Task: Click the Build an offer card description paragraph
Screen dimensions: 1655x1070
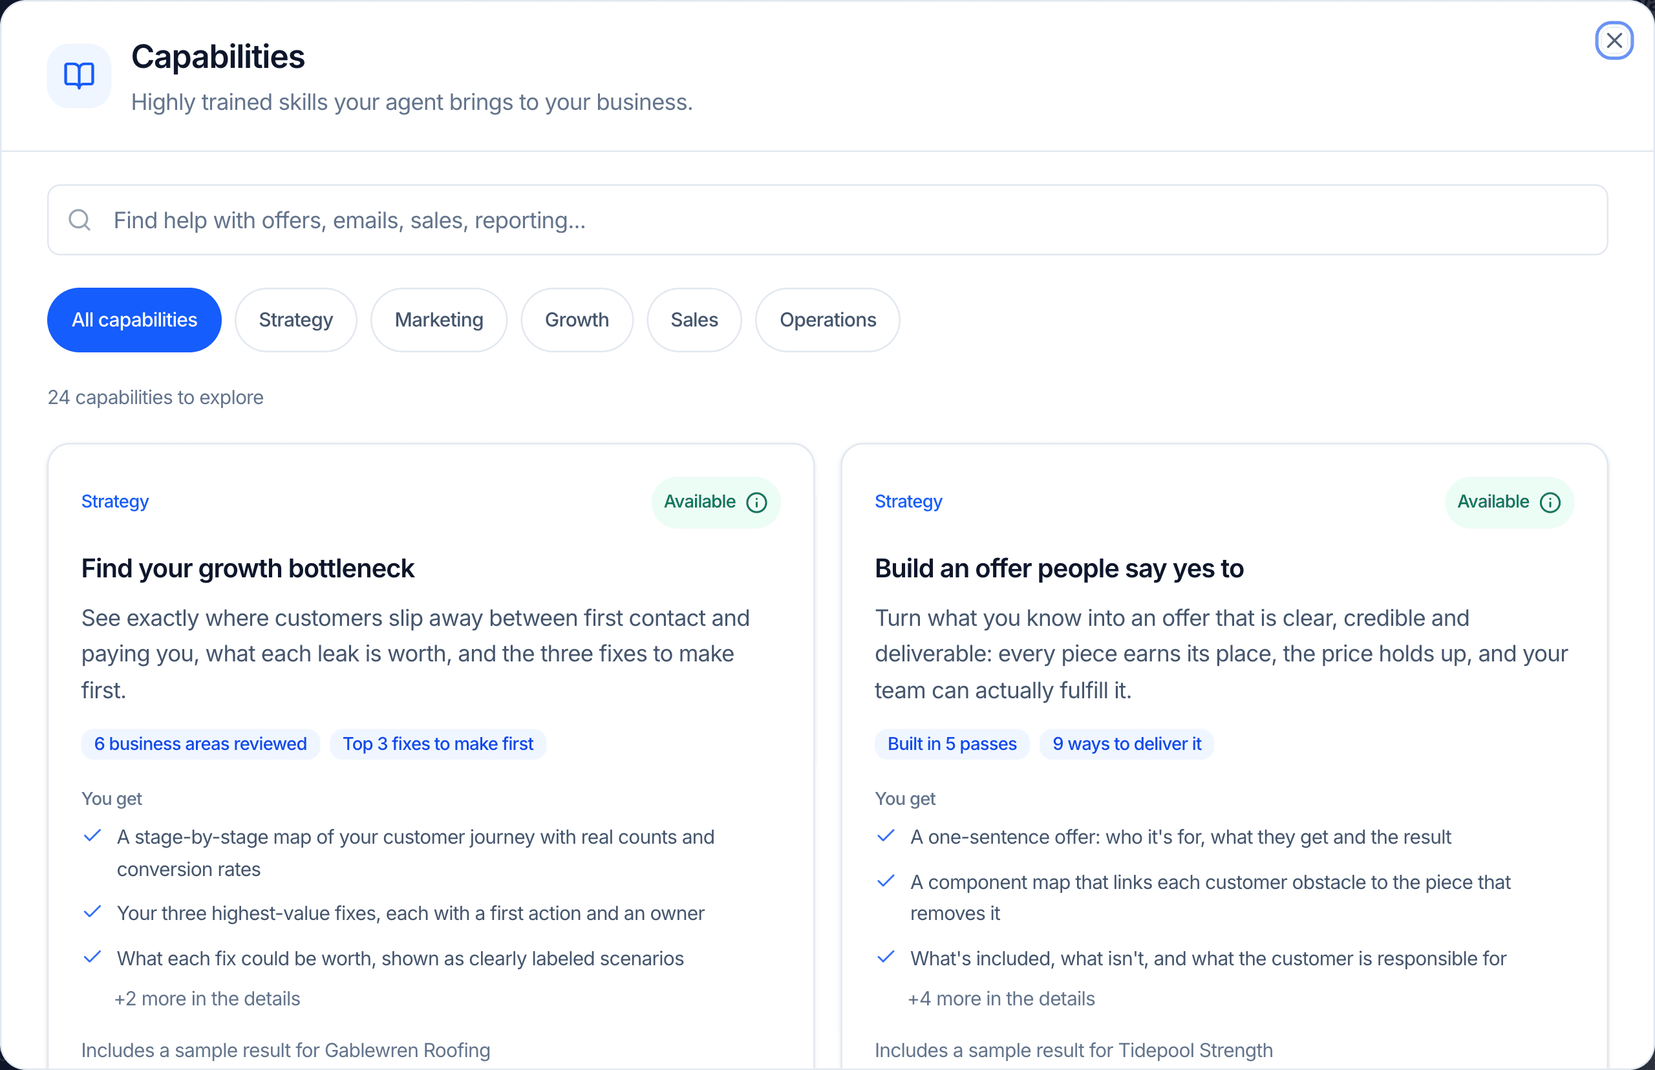Action: pos(1221,654)
